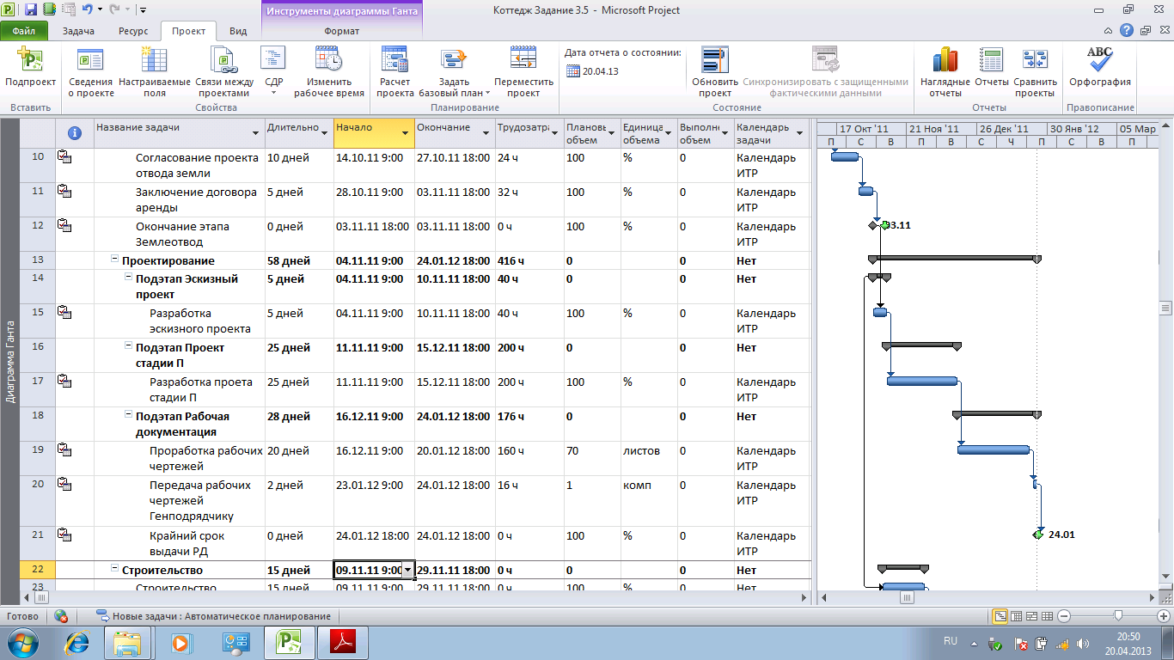The width and height of the screenshot is (1174, 660).
Task: Click Новые задачи: Автоматическое планирование
Action: 213,616
